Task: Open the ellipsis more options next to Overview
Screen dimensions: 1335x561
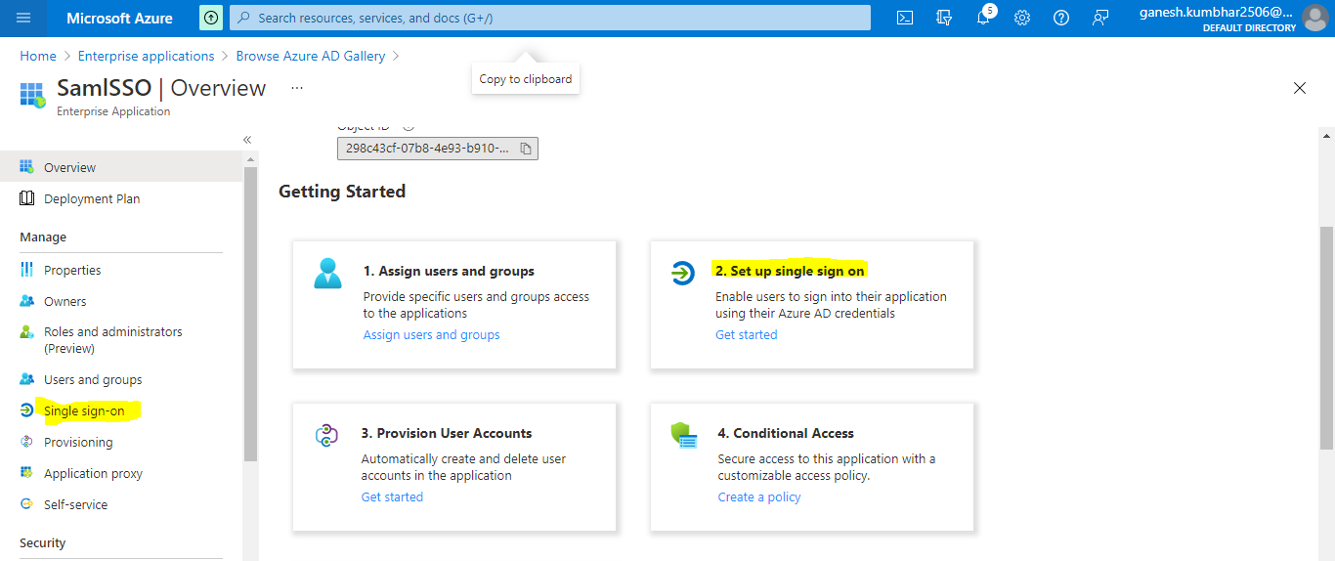Action: point(297,88)
